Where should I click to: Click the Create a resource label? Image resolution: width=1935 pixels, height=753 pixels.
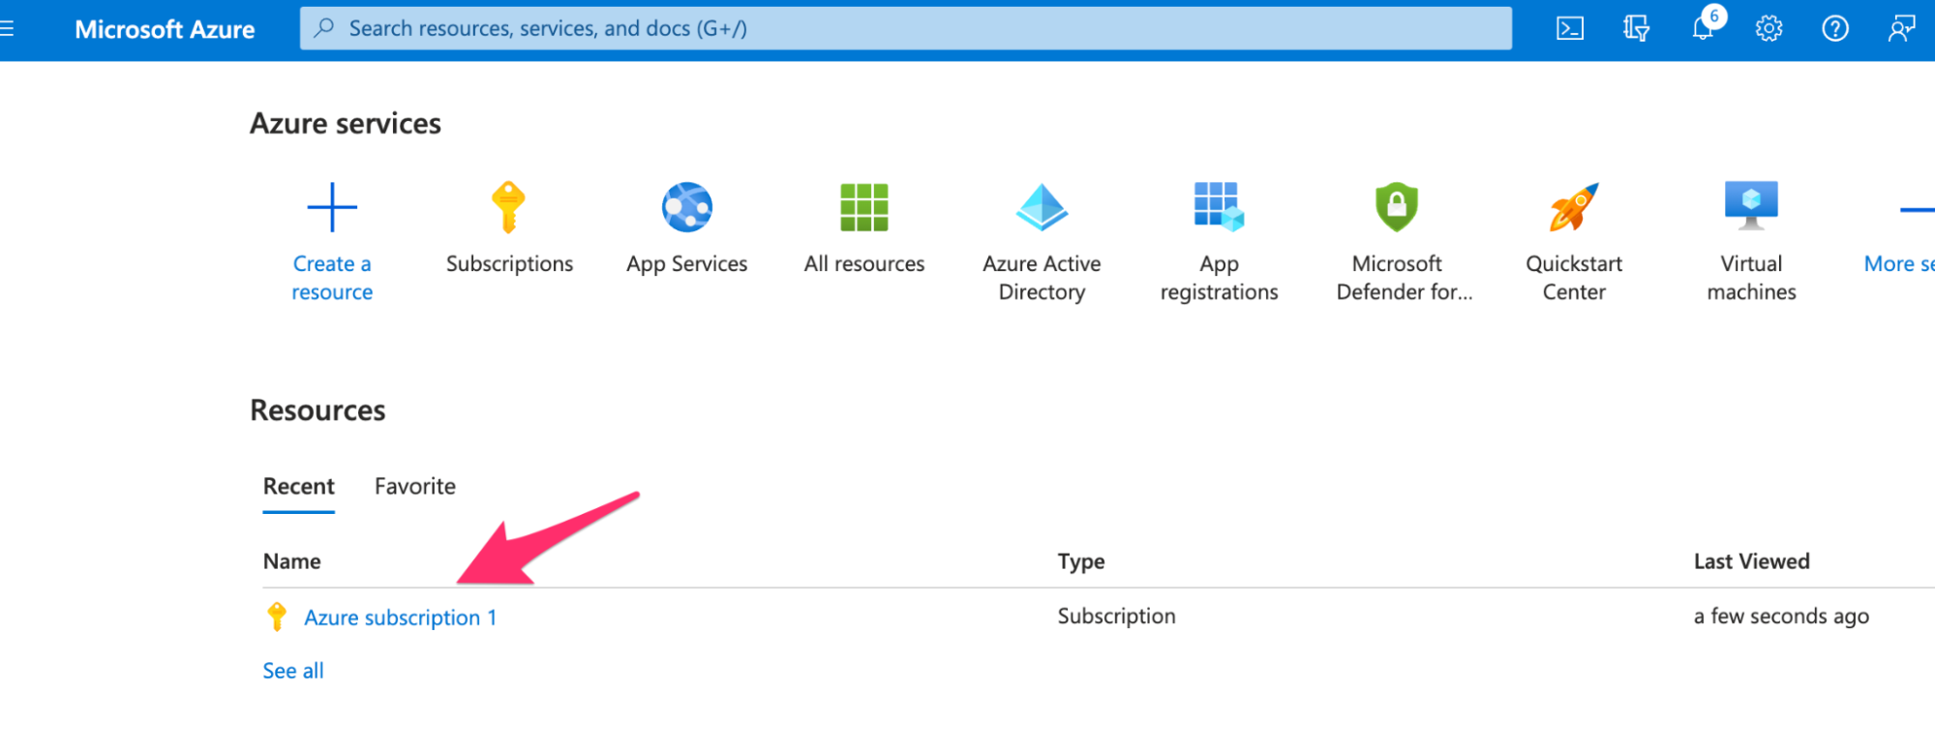332,278
